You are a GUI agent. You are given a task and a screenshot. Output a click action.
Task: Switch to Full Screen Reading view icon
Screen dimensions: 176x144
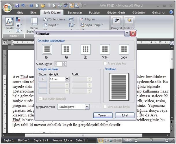pos(105,140)
